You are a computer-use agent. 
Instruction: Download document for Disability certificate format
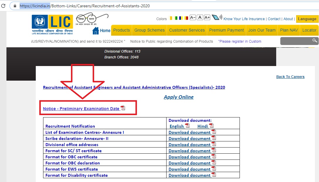point(189,175)
